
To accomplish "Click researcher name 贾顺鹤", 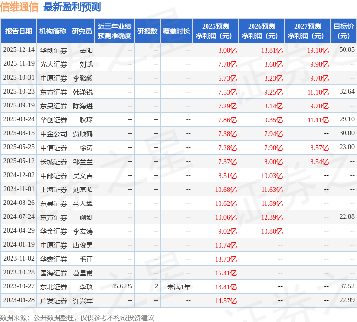I will [83, 134].
